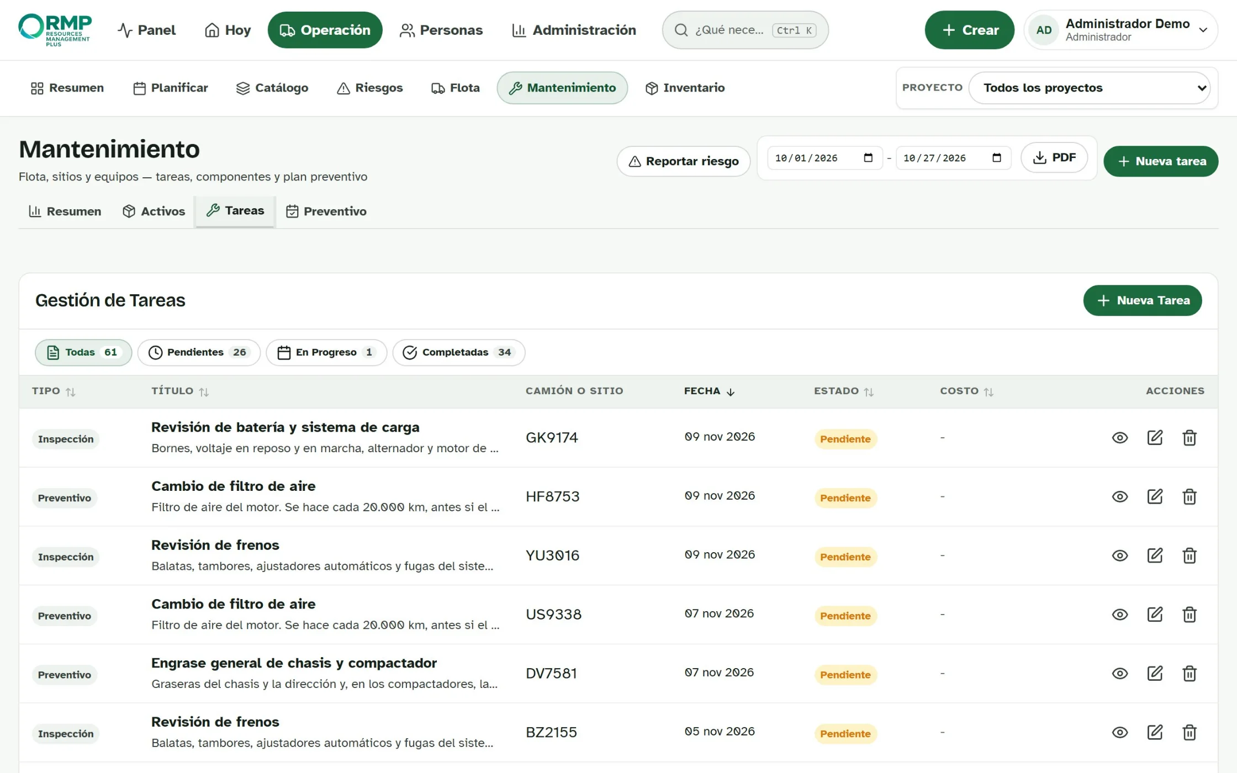Open the Hoy section
The height and width of the screenshot is (773, 1237).
pos(228,30)
